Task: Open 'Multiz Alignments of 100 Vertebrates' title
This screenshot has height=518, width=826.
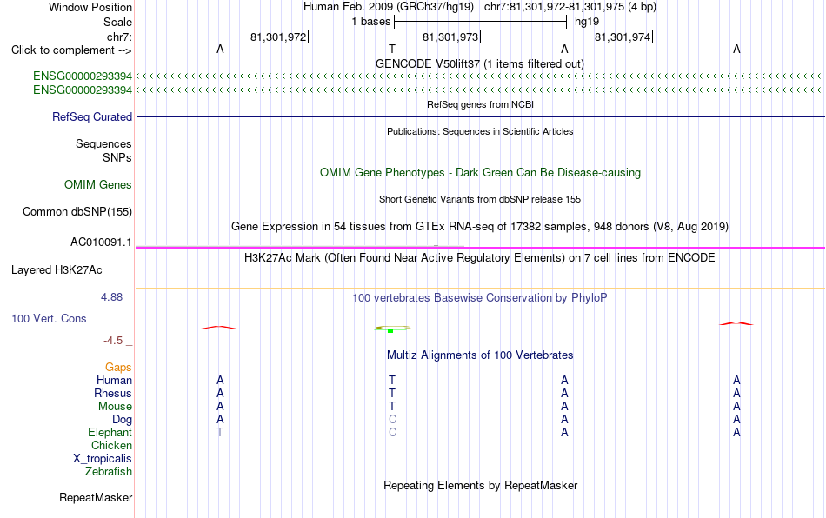Action: (x=480, y=355)
